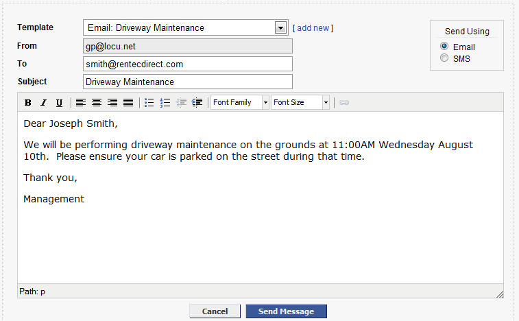The width and height of the screenshot is (519, 321).
Task: Open the Template dropdown list
Action: (x=280, y=28)
